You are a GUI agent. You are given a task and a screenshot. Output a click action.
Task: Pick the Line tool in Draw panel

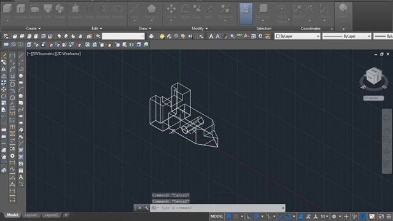click(x=134, y=12)
